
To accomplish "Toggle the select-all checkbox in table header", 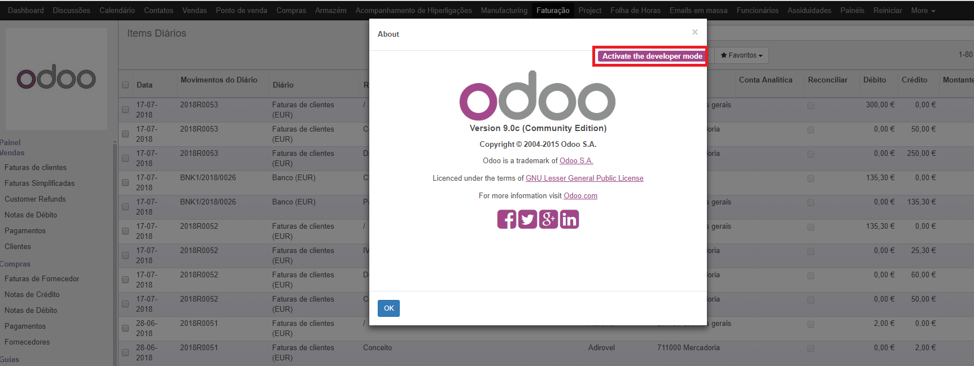I will [125, 85].
